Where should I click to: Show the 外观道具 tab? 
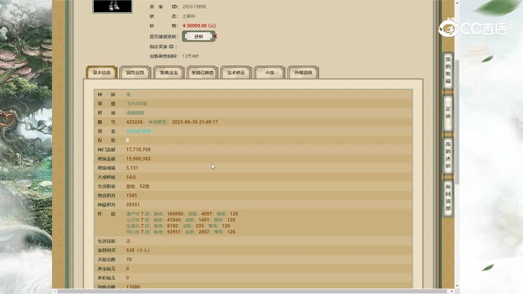click(303, 72)
